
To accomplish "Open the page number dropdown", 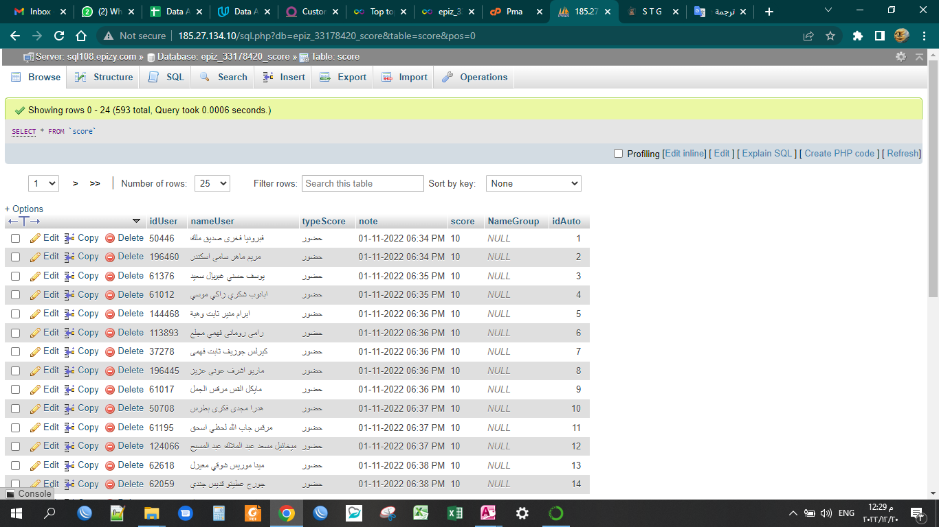I will (43, 183).
